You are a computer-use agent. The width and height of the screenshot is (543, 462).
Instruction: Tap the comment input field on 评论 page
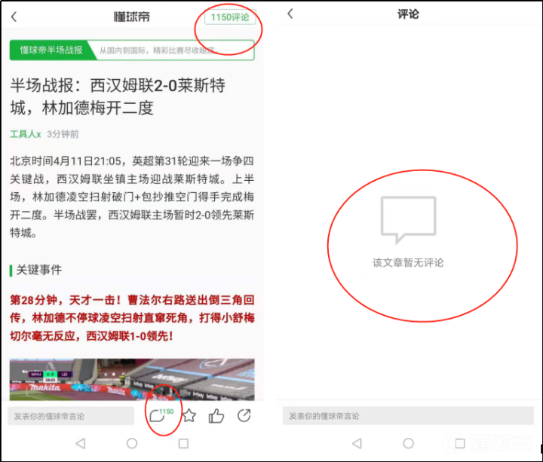(408, 416)
